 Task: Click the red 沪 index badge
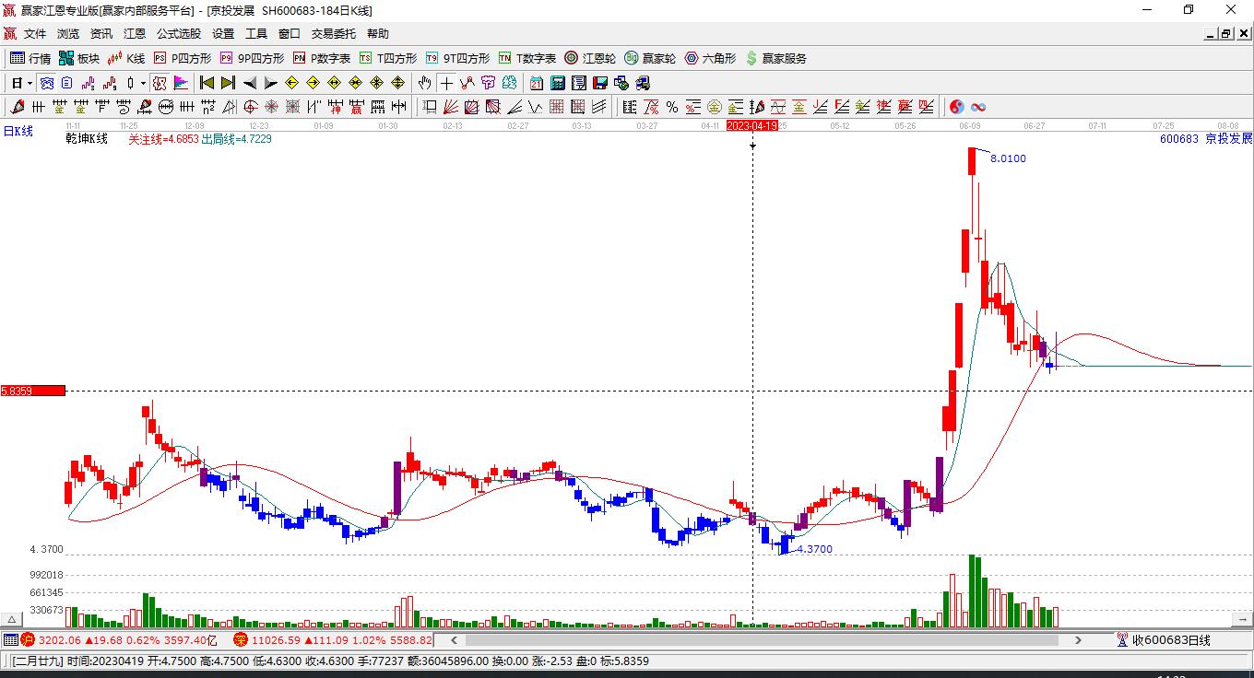(29, 640)
